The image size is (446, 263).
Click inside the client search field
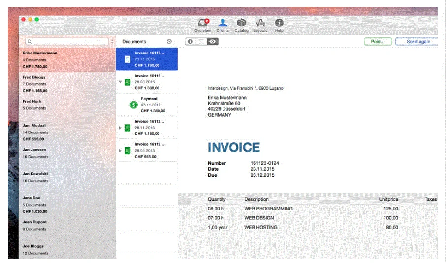(67, 41)
